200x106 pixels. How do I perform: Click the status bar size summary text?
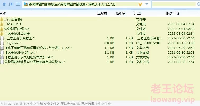point(55,104)
